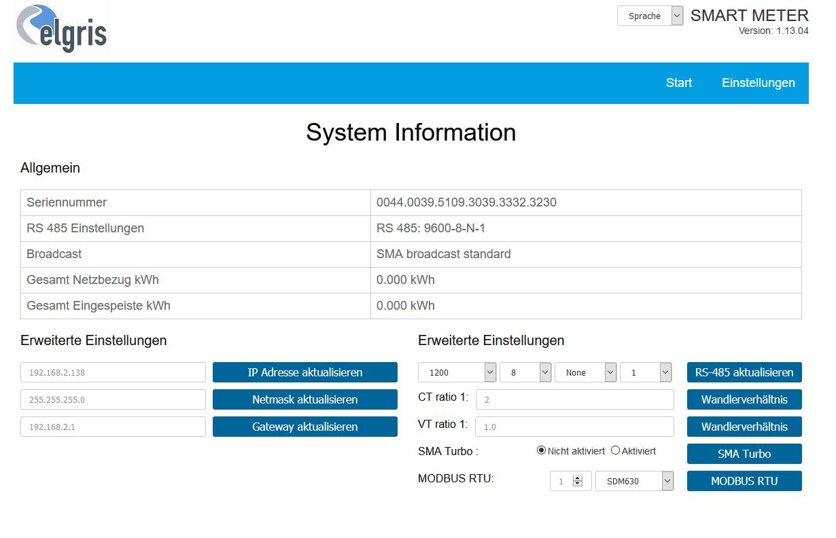Open the stop bits dropdown showing 1
The width and height of the screenshot is (836, 538).
[646, 372]
